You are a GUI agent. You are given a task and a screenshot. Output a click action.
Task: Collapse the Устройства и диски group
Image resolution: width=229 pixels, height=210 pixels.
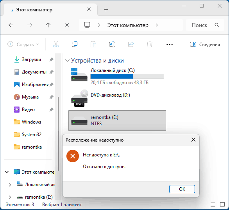pyautogui.click(x=67, y=61)
